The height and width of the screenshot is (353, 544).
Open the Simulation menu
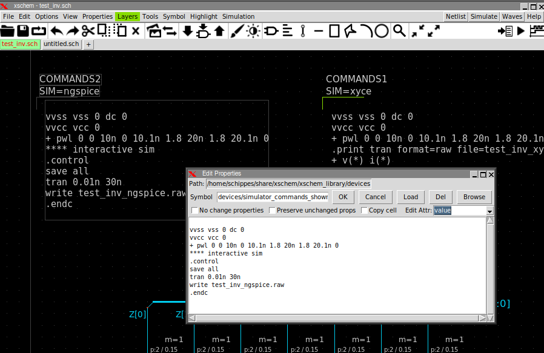click(238, 16)
